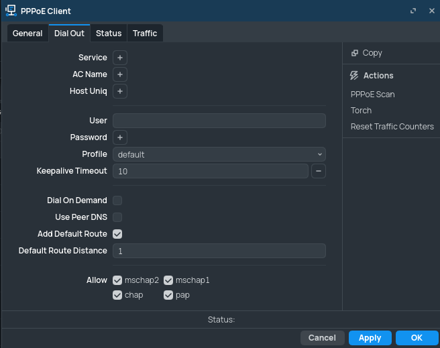Screen dimensions: 440x348
Task: Confirm with the OK button
Action: 417,338
